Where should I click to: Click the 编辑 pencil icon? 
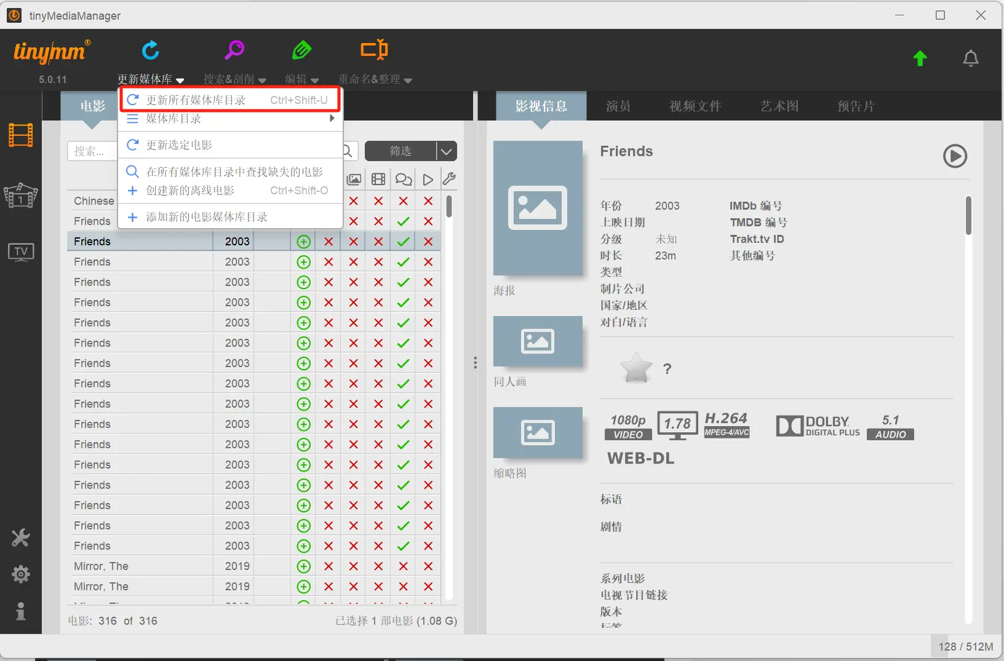pos(301,50)
